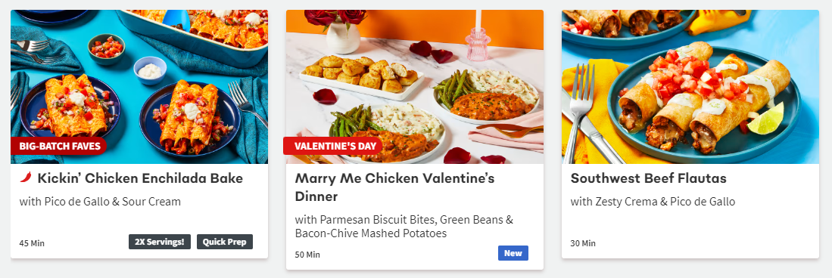Screen dimensions: 832x278
Task: Click the 30 Min cook time label
Action: 583,243
